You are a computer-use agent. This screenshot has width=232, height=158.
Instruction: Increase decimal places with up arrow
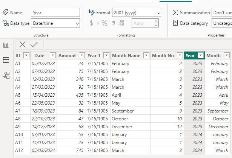(156, 21)
